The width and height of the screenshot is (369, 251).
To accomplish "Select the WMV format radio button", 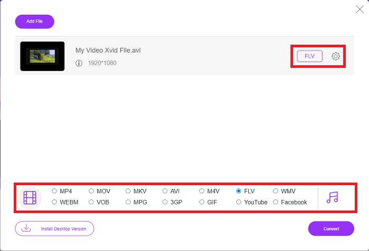I will (276, 191).
